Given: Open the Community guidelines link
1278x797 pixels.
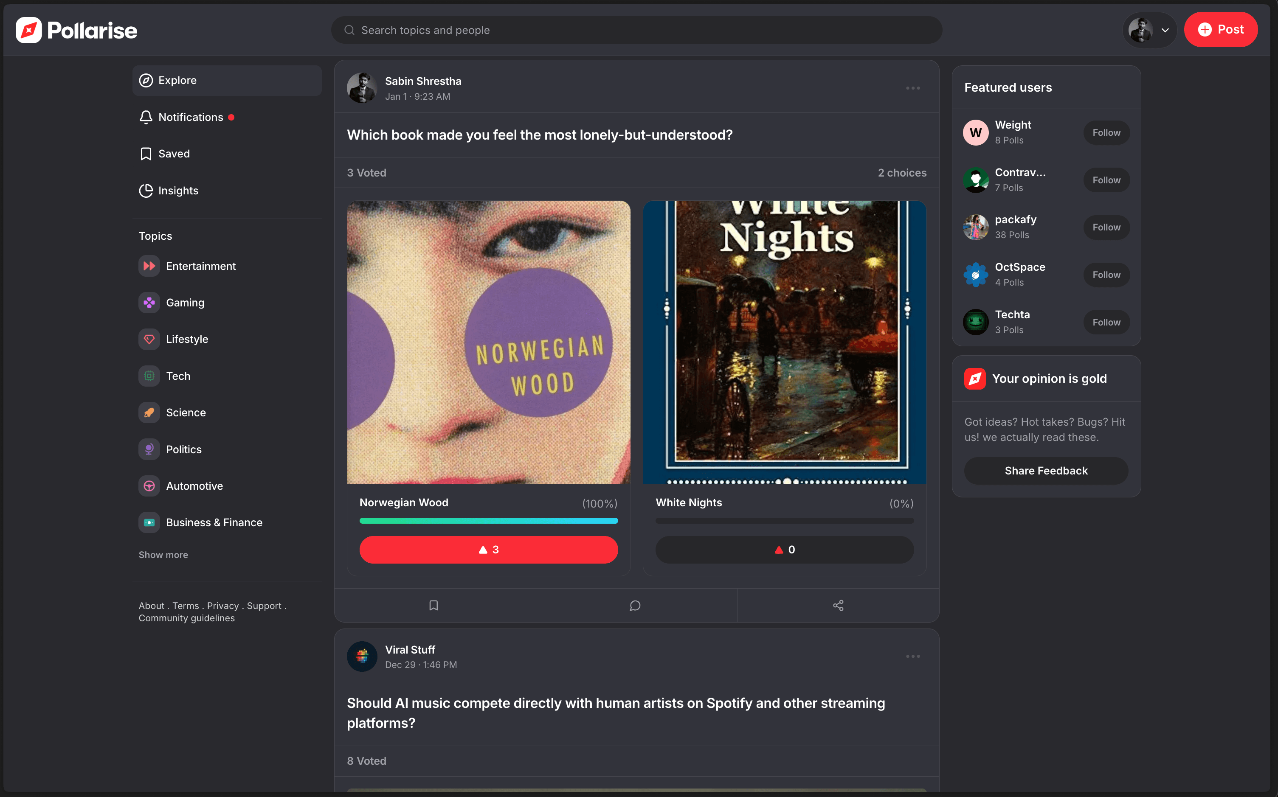Looking at the screenshot, I should [187, 618].
